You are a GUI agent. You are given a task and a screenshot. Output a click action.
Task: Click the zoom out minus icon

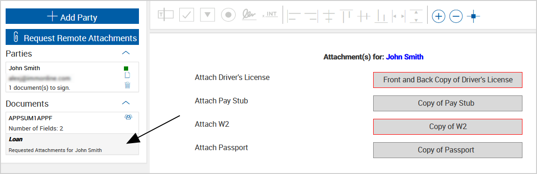[x=456, y=16]
